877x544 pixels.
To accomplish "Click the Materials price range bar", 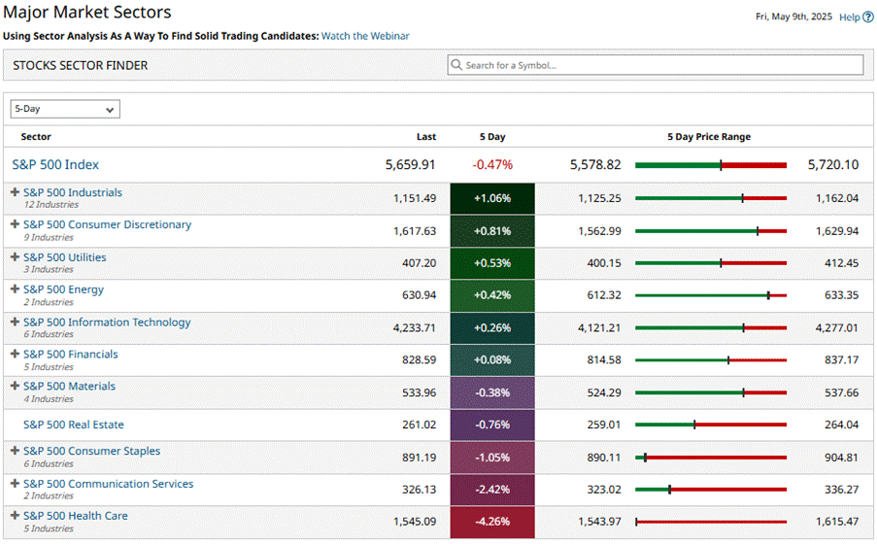I will click(x=711, y=392).
